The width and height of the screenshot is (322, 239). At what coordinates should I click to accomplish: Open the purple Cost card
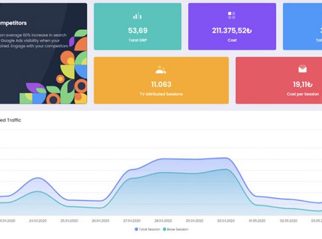click(x=232, y=27)
